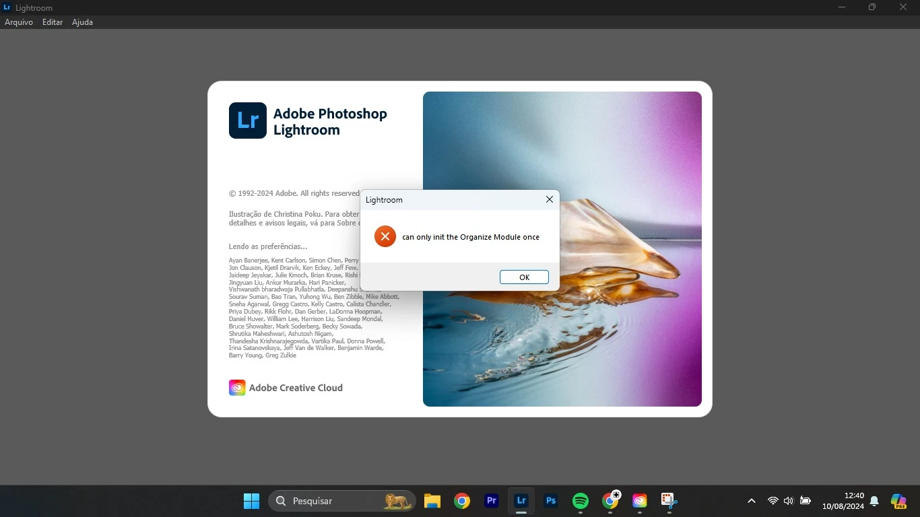Open the Snipping Tool taskbar icon
The image size is (920, 517).
coord(669,501)
